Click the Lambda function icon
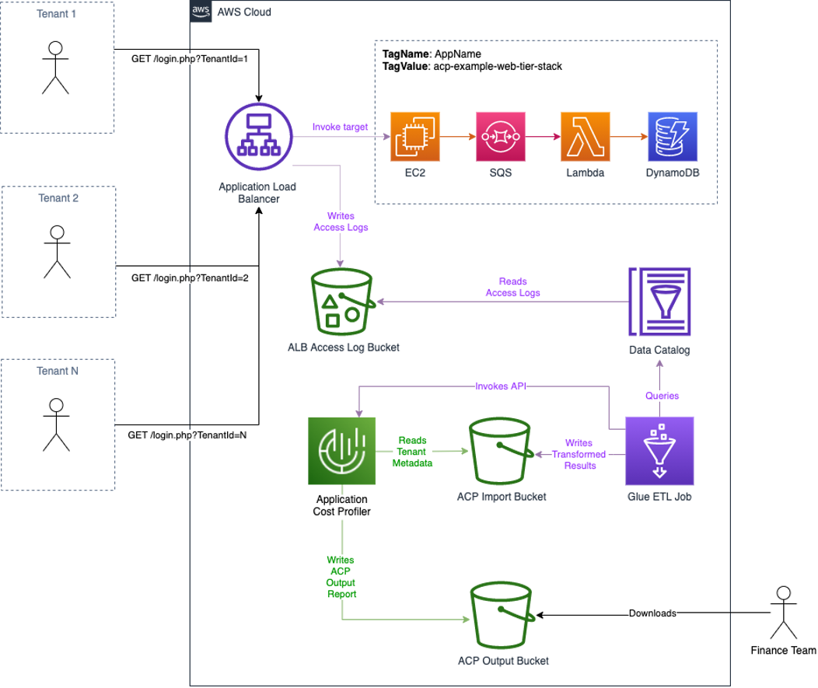The image size is (818, 688). coord(586,134)
